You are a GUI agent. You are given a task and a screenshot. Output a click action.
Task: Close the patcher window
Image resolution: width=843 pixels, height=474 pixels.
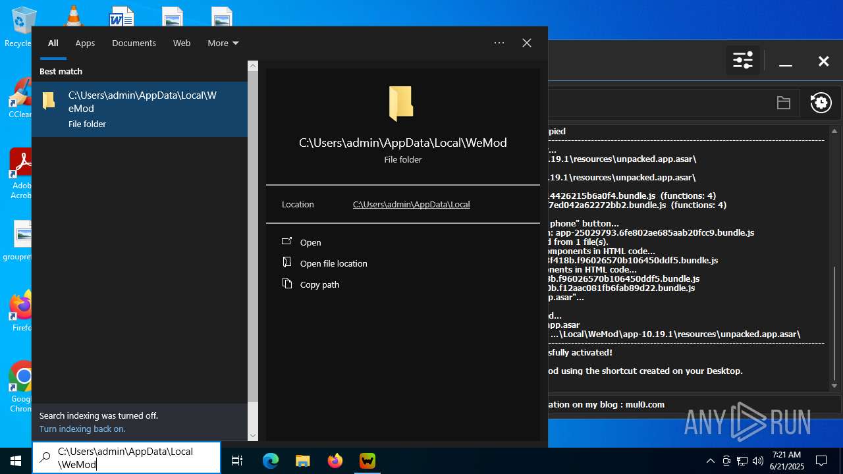(x=823, y=61)
